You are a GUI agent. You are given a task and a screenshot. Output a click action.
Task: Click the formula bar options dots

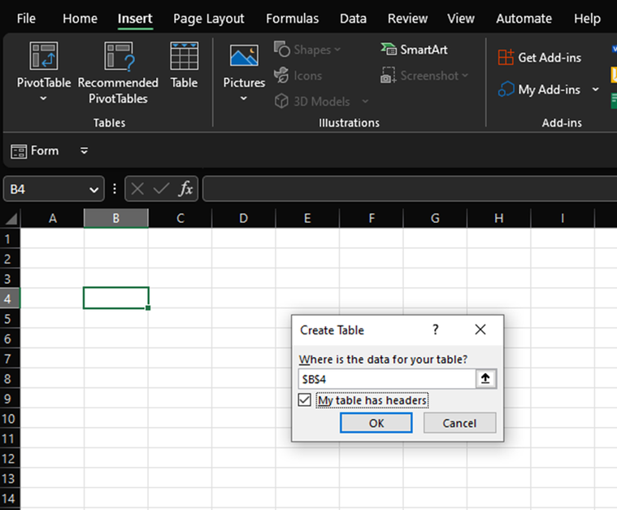pos(115,189)
